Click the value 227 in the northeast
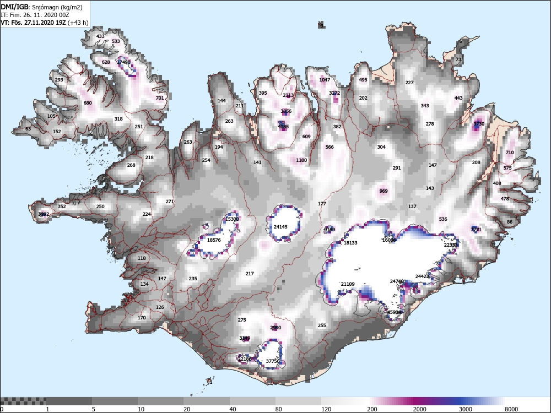 click(x=409, y=83)
